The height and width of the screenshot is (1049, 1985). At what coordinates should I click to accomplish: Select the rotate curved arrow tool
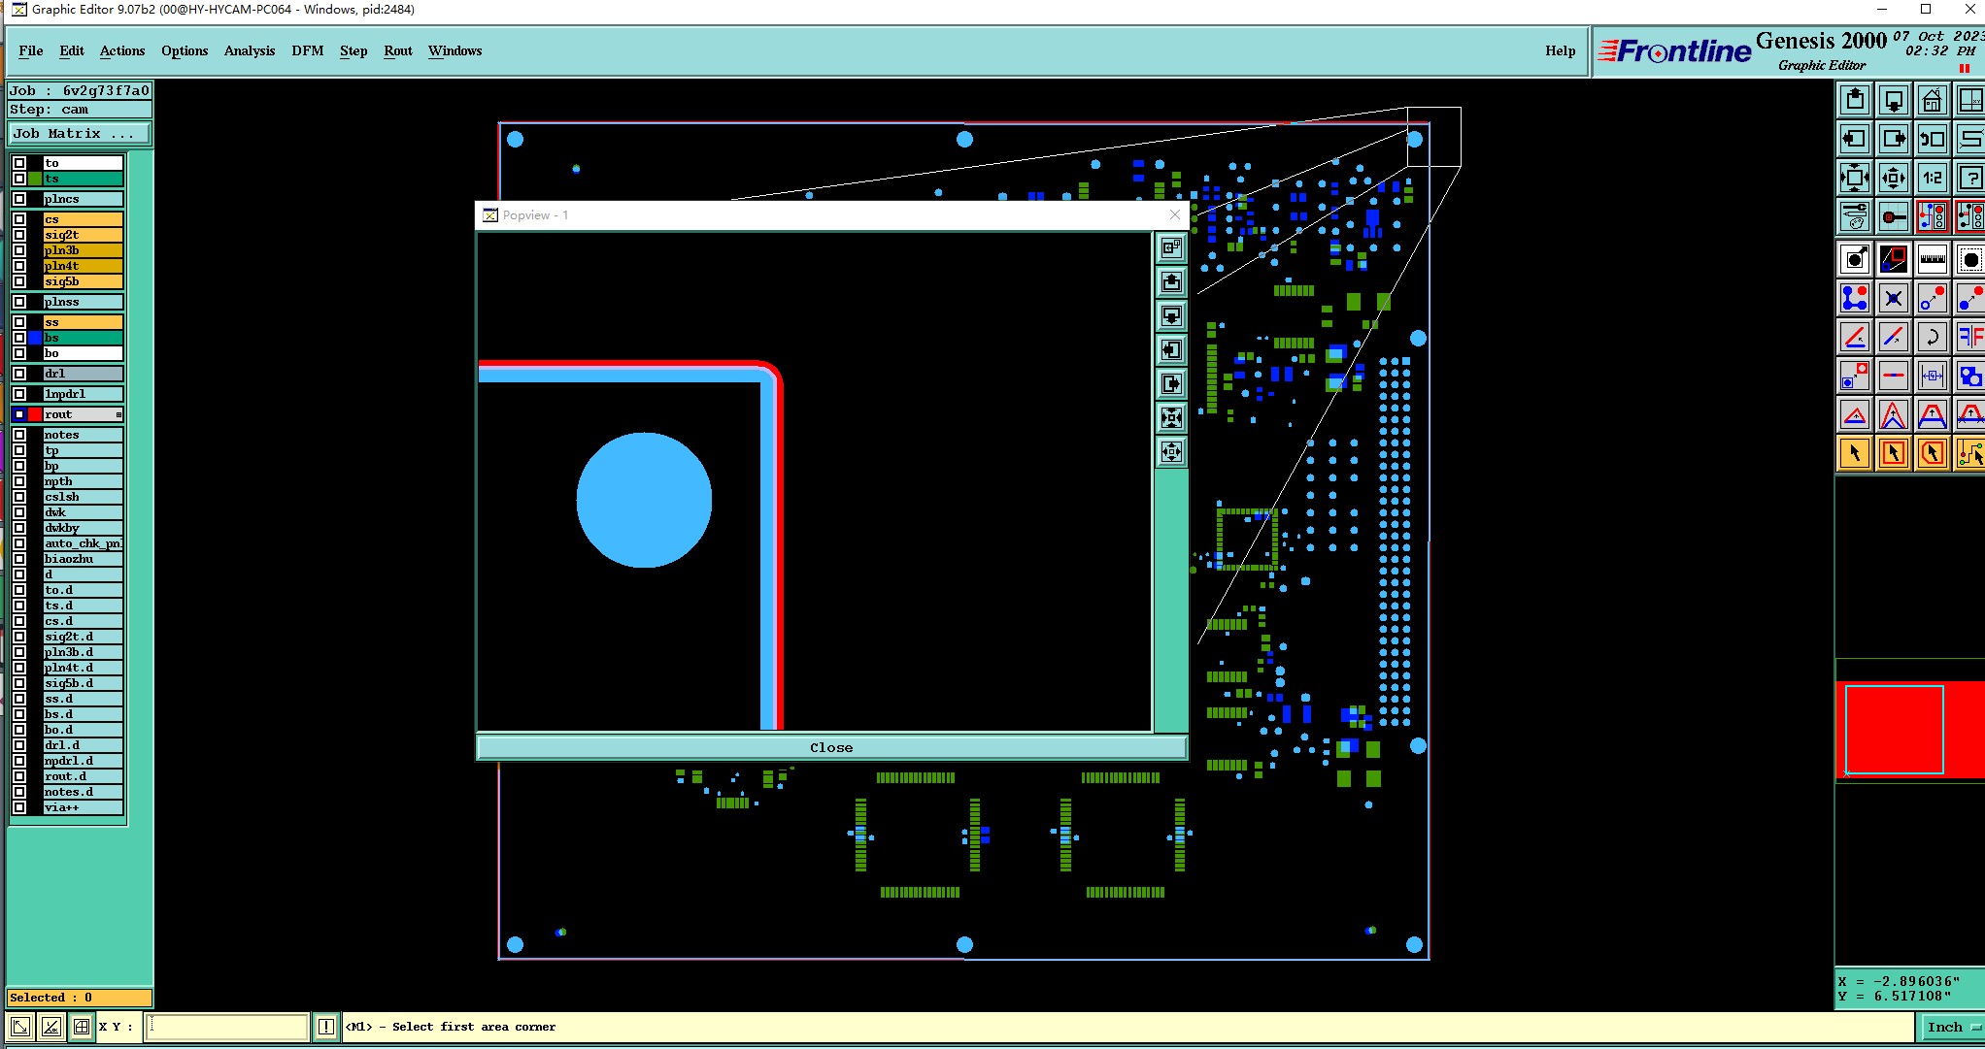(x=1933, y=337)
